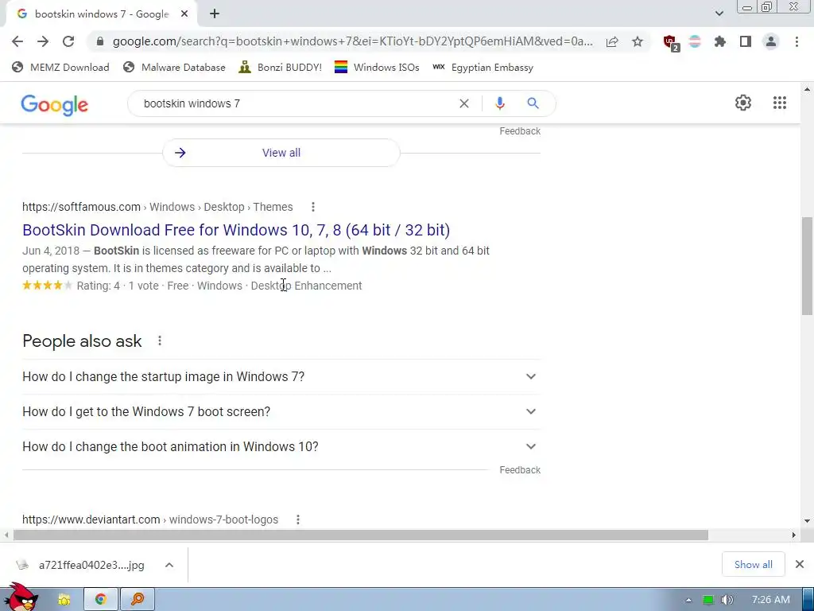Open the file explorer taskbar icon
The width and height of the screenshot is (814, 611).
click(64, 600)
